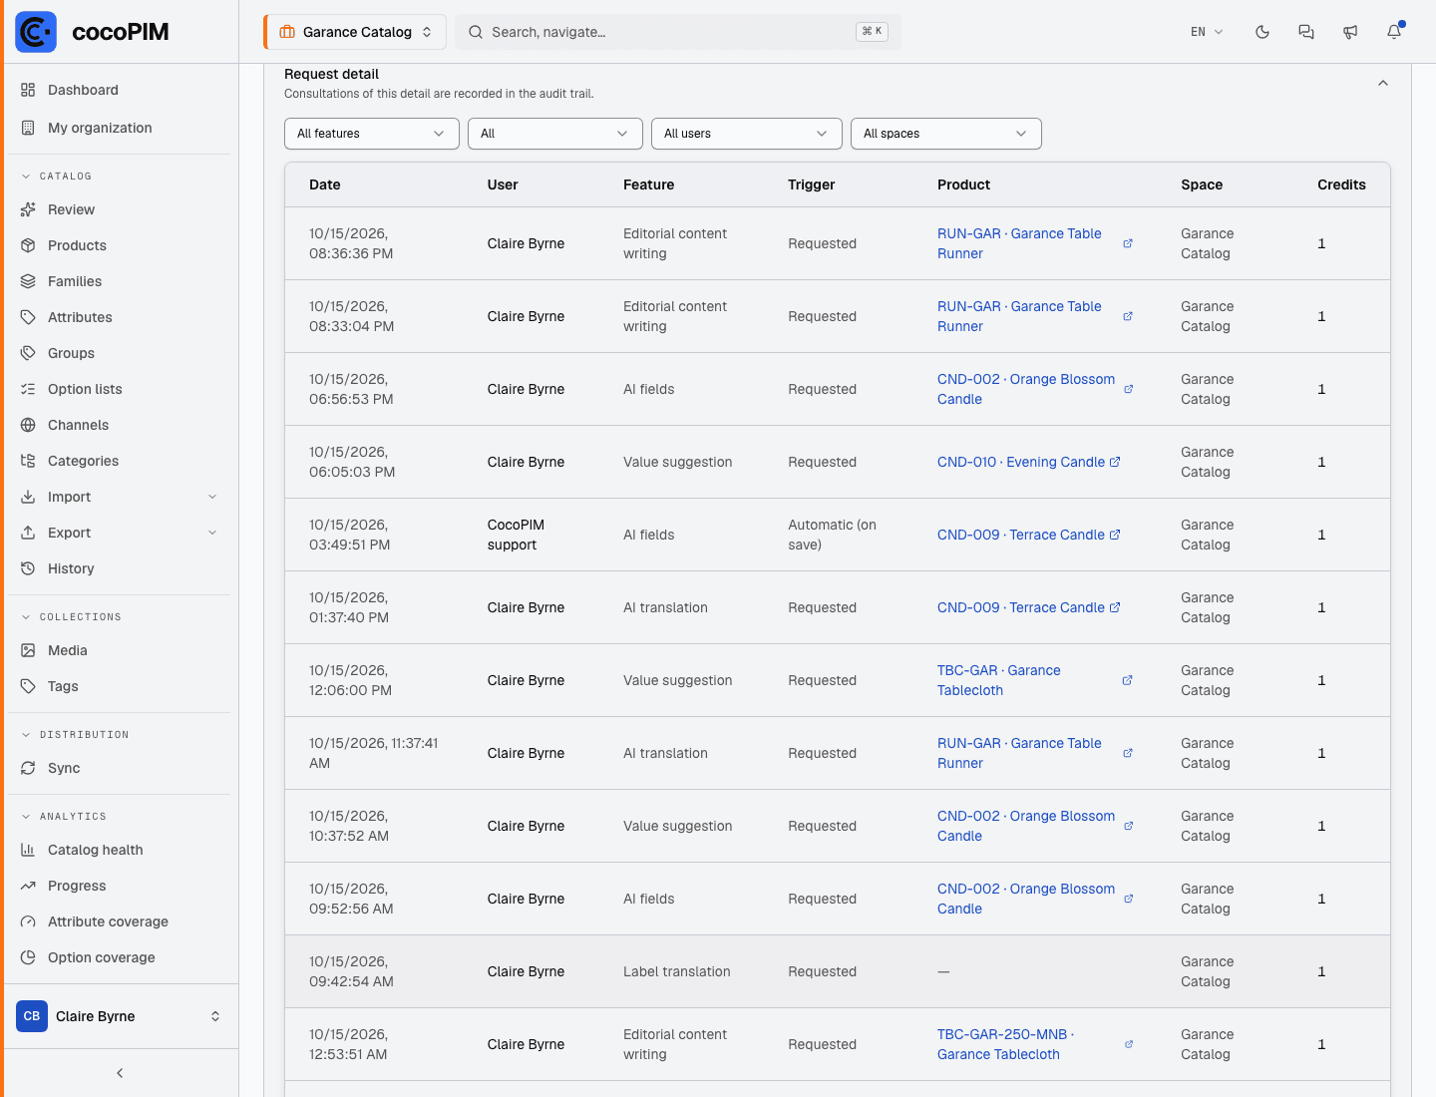Open the All spaces filter dropdown
The width and height of the screenshot is (1436, 1097).
tap(946, 134)
